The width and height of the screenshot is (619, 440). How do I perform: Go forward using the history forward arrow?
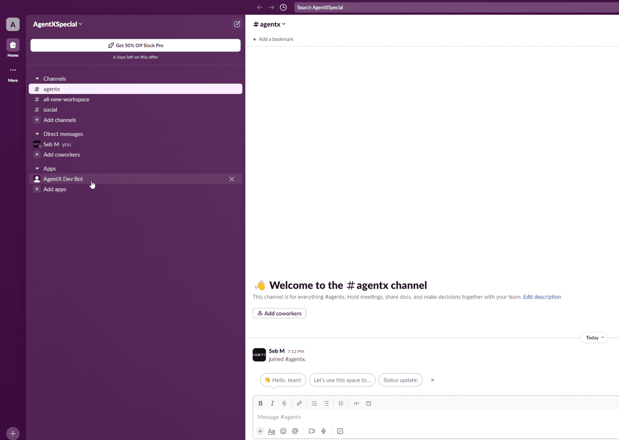tap(271, 8)
